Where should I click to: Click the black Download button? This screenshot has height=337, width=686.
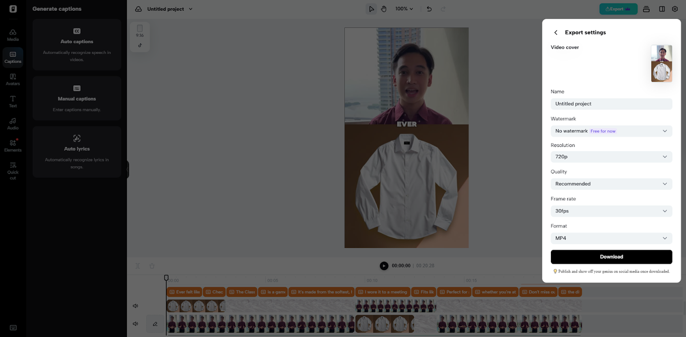click(x=611, y=257)
